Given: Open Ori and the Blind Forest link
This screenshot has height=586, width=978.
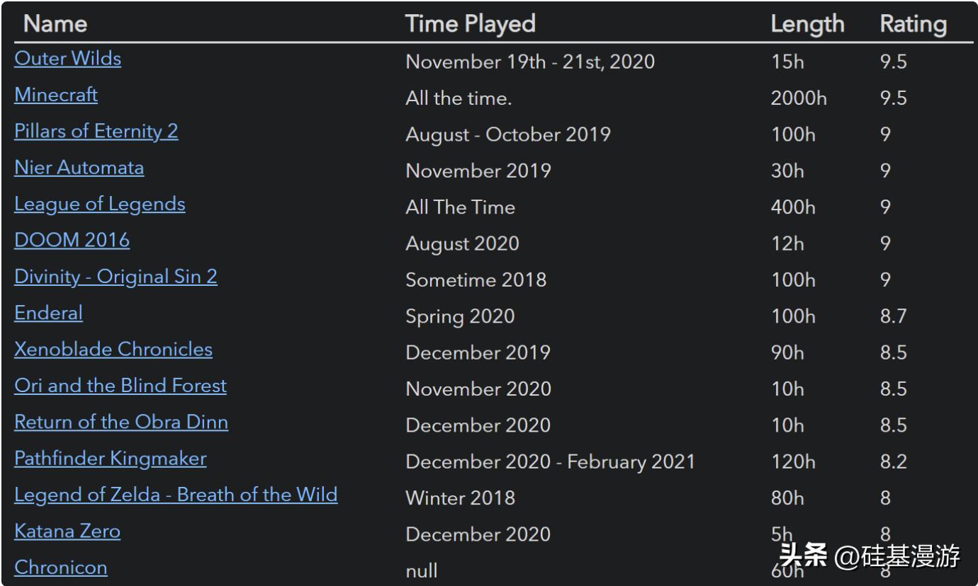Looking at the screenshot, I should coord(120,386).
